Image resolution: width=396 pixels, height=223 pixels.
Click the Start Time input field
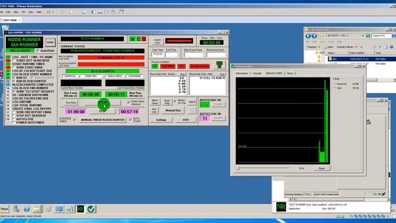coord(158,55)
